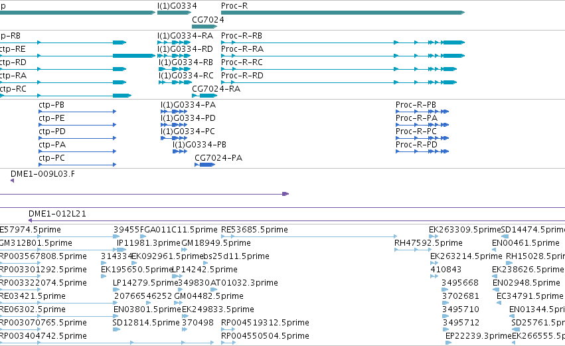Open the Proc-R-RC transcript label
The width and height of the screenshot is (565, 346).
coord(242,62)
